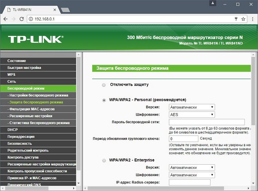Screen dimensions: 258x191
Task: Open Настройки беспроводного режима link
Action: 39,95
